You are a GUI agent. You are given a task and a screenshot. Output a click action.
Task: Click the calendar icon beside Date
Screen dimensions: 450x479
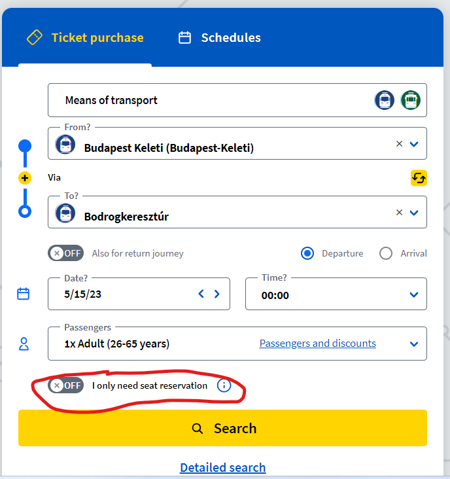(24, 294)
